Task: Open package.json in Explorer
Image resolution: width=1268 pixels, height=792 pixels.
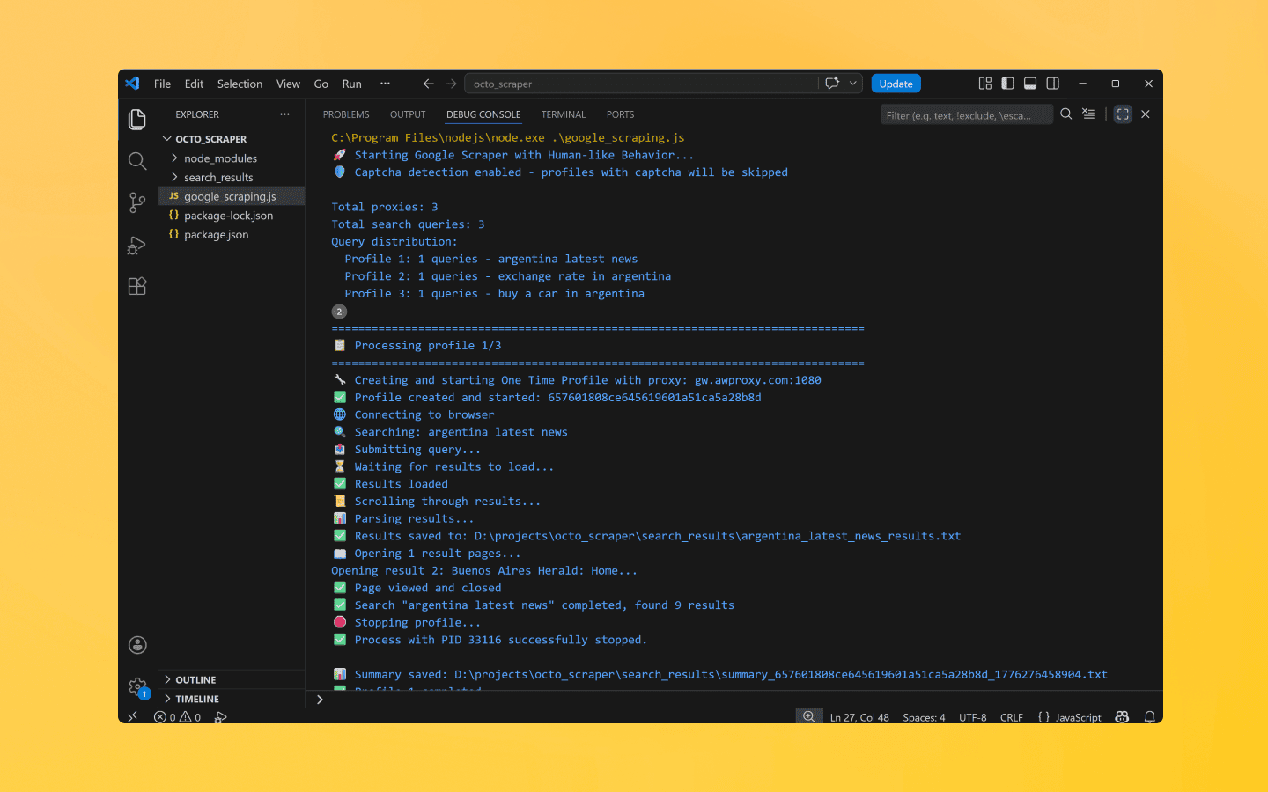Action: [x=216, y=234]
